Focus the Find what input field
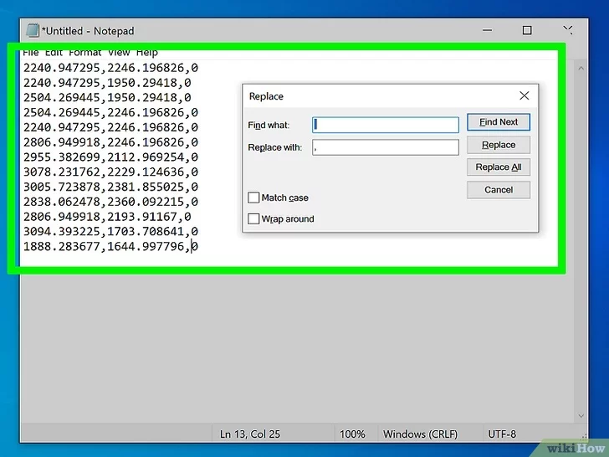Viewport: 609px width, 457px height. 386,125
